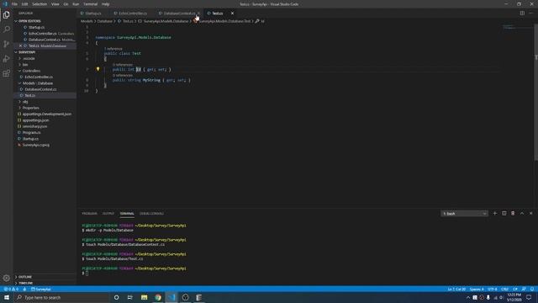Open the Edit menu
This screenshot has height=303, width=538.
pyautogui.click(x=24, y=4)
